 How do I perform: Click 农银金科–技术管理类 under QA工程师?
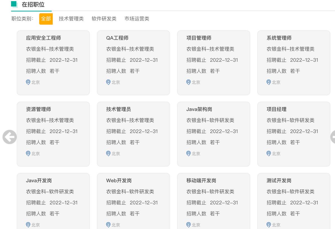click(x=130, y=49)
